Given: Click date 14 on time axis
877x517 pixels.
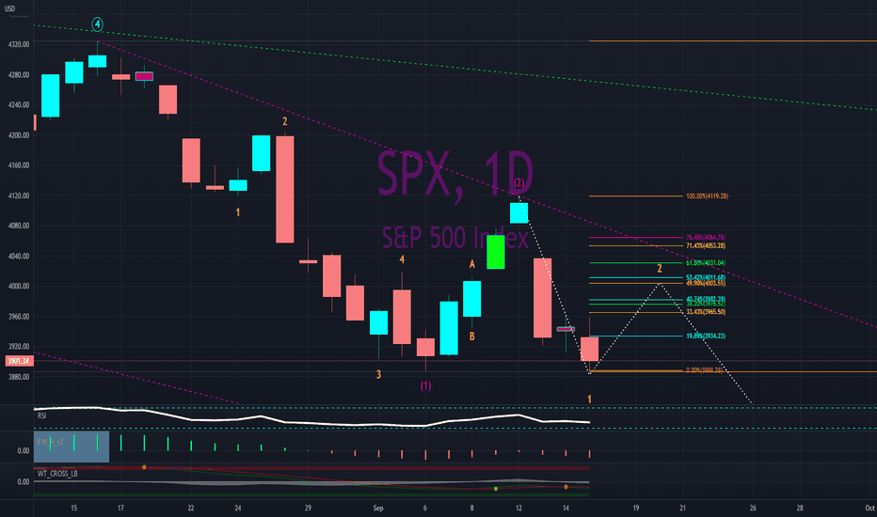Looking at the screenshot, I should pos(566,508).
